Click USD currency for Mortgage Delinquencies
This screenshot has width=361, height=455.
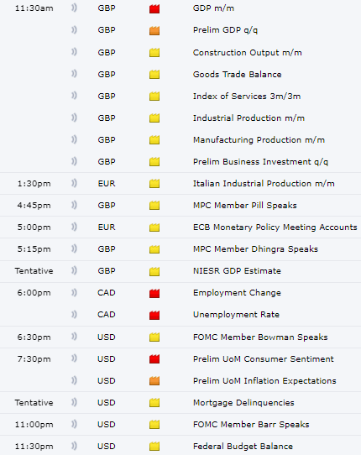[x=107, y=402]
